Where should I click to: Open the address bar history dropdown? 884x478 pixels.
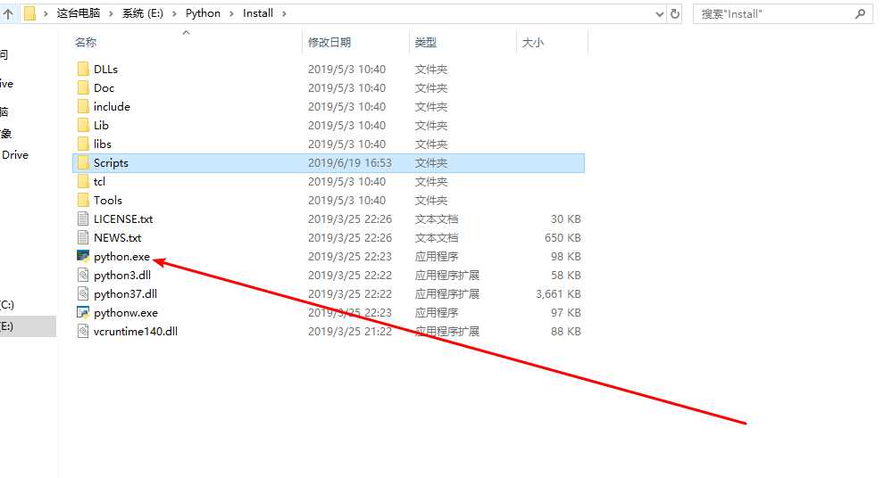click(660, 14)
